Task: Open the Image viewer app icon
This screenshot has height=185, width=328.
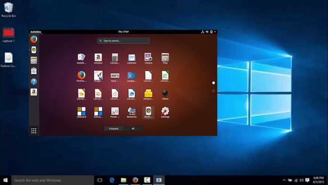Action: pyautogui.click(x=98, y=76)
